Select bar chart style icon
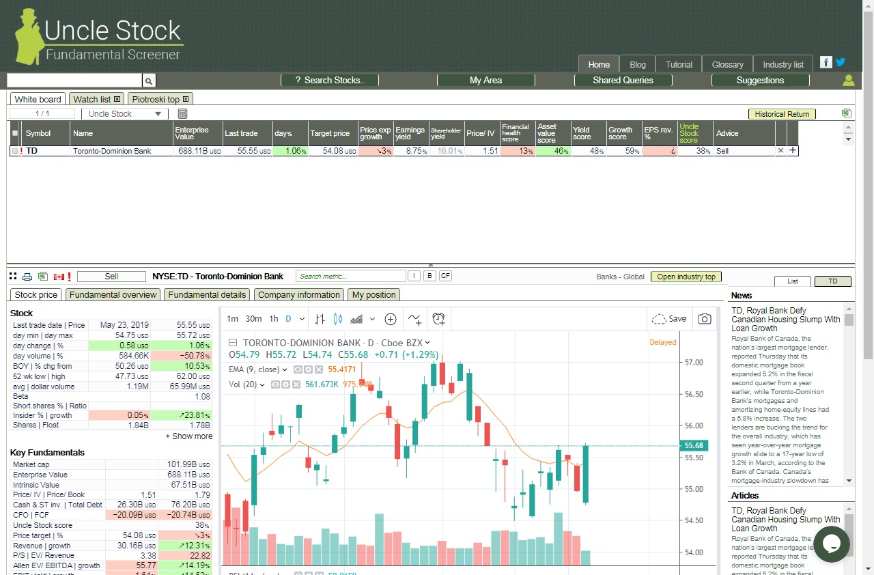Screen dimensions: 874x575 click(320, 319)
